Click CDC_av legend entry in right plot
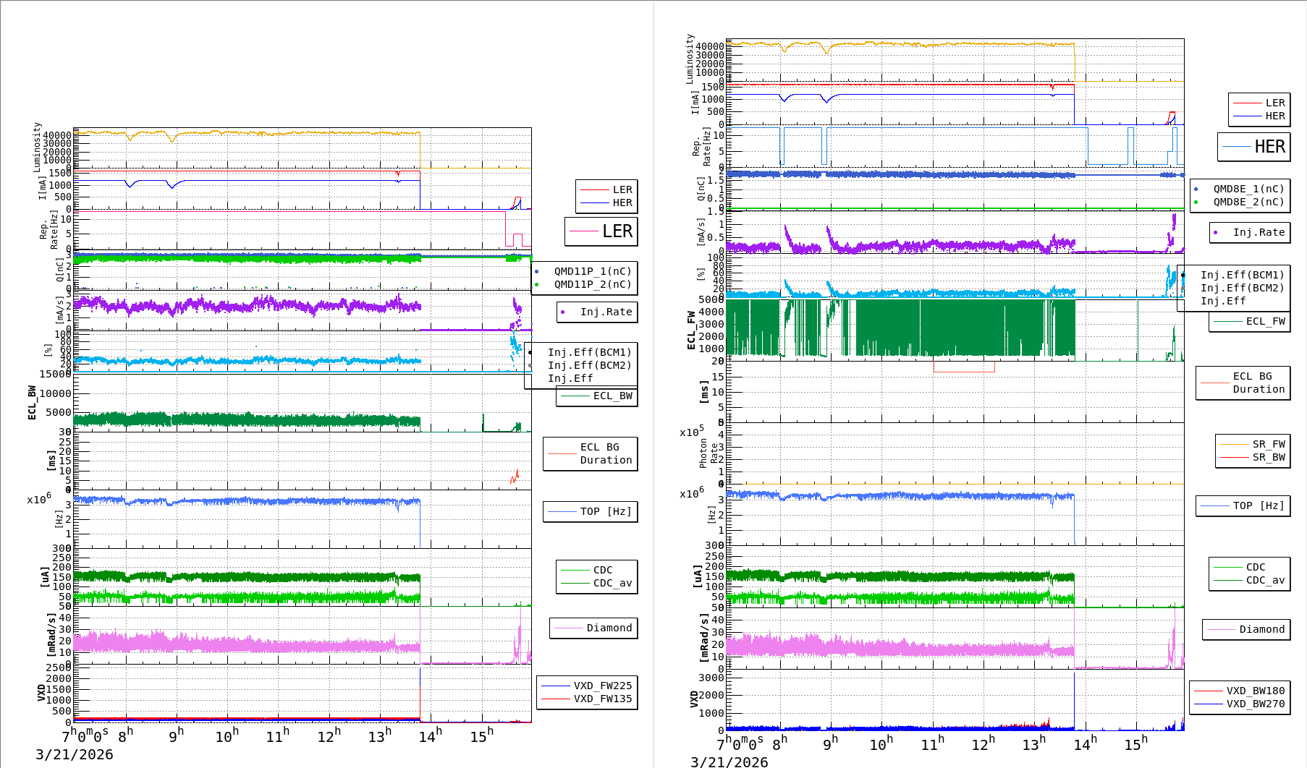Image resolution: width=1307 pixels, height=768 pixels. coord(1265,580)
